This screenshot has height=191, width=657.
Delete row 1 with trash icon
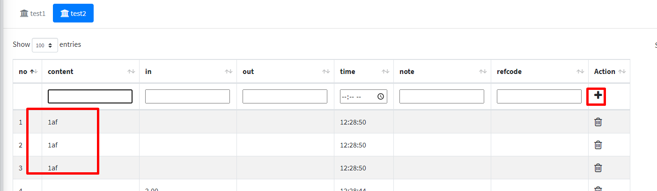coord(598,122)
